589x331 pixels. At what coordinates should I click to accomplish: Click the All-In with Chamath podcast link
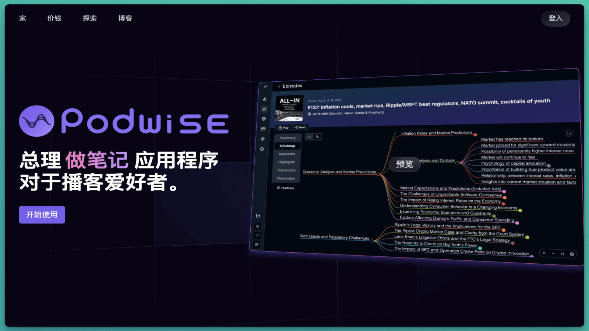pos(348,113)
